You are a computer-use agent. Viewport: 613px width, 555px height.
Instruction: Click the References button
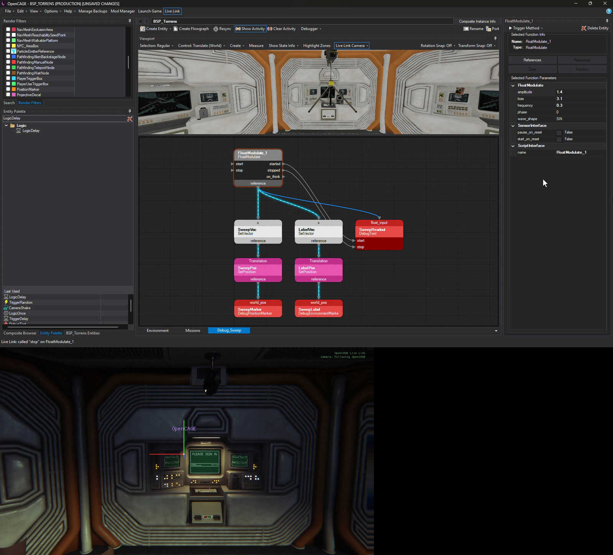pyautogui.click(x=532, y=60)
